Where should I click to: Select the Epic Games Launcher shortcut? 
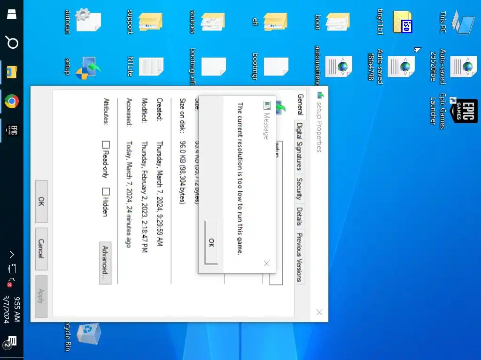point(454,111)
